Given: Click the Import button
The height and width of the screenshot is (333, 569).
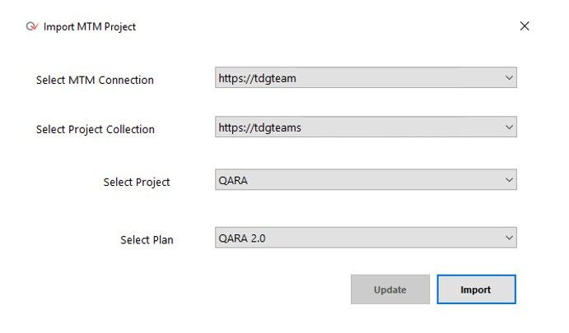Looking at the screenshot, I should (x=476, y=289).
